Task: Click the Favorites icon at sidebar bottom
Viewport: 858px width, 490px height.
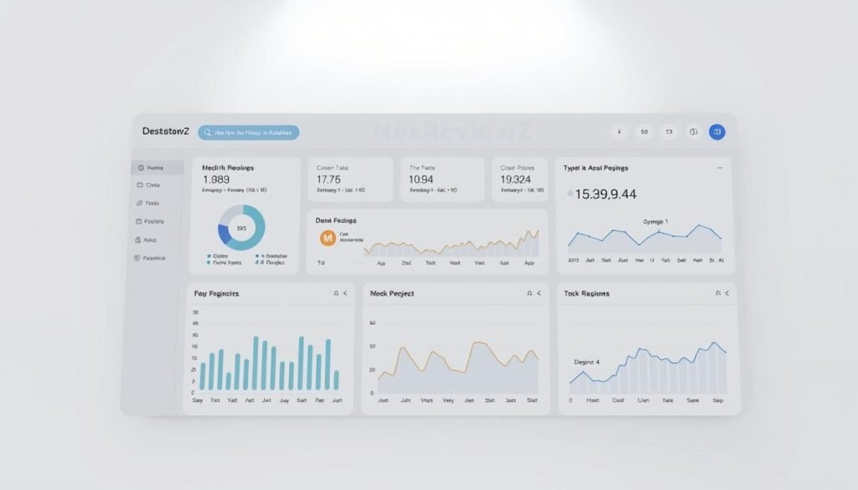Action: click(x=141, y=257)
